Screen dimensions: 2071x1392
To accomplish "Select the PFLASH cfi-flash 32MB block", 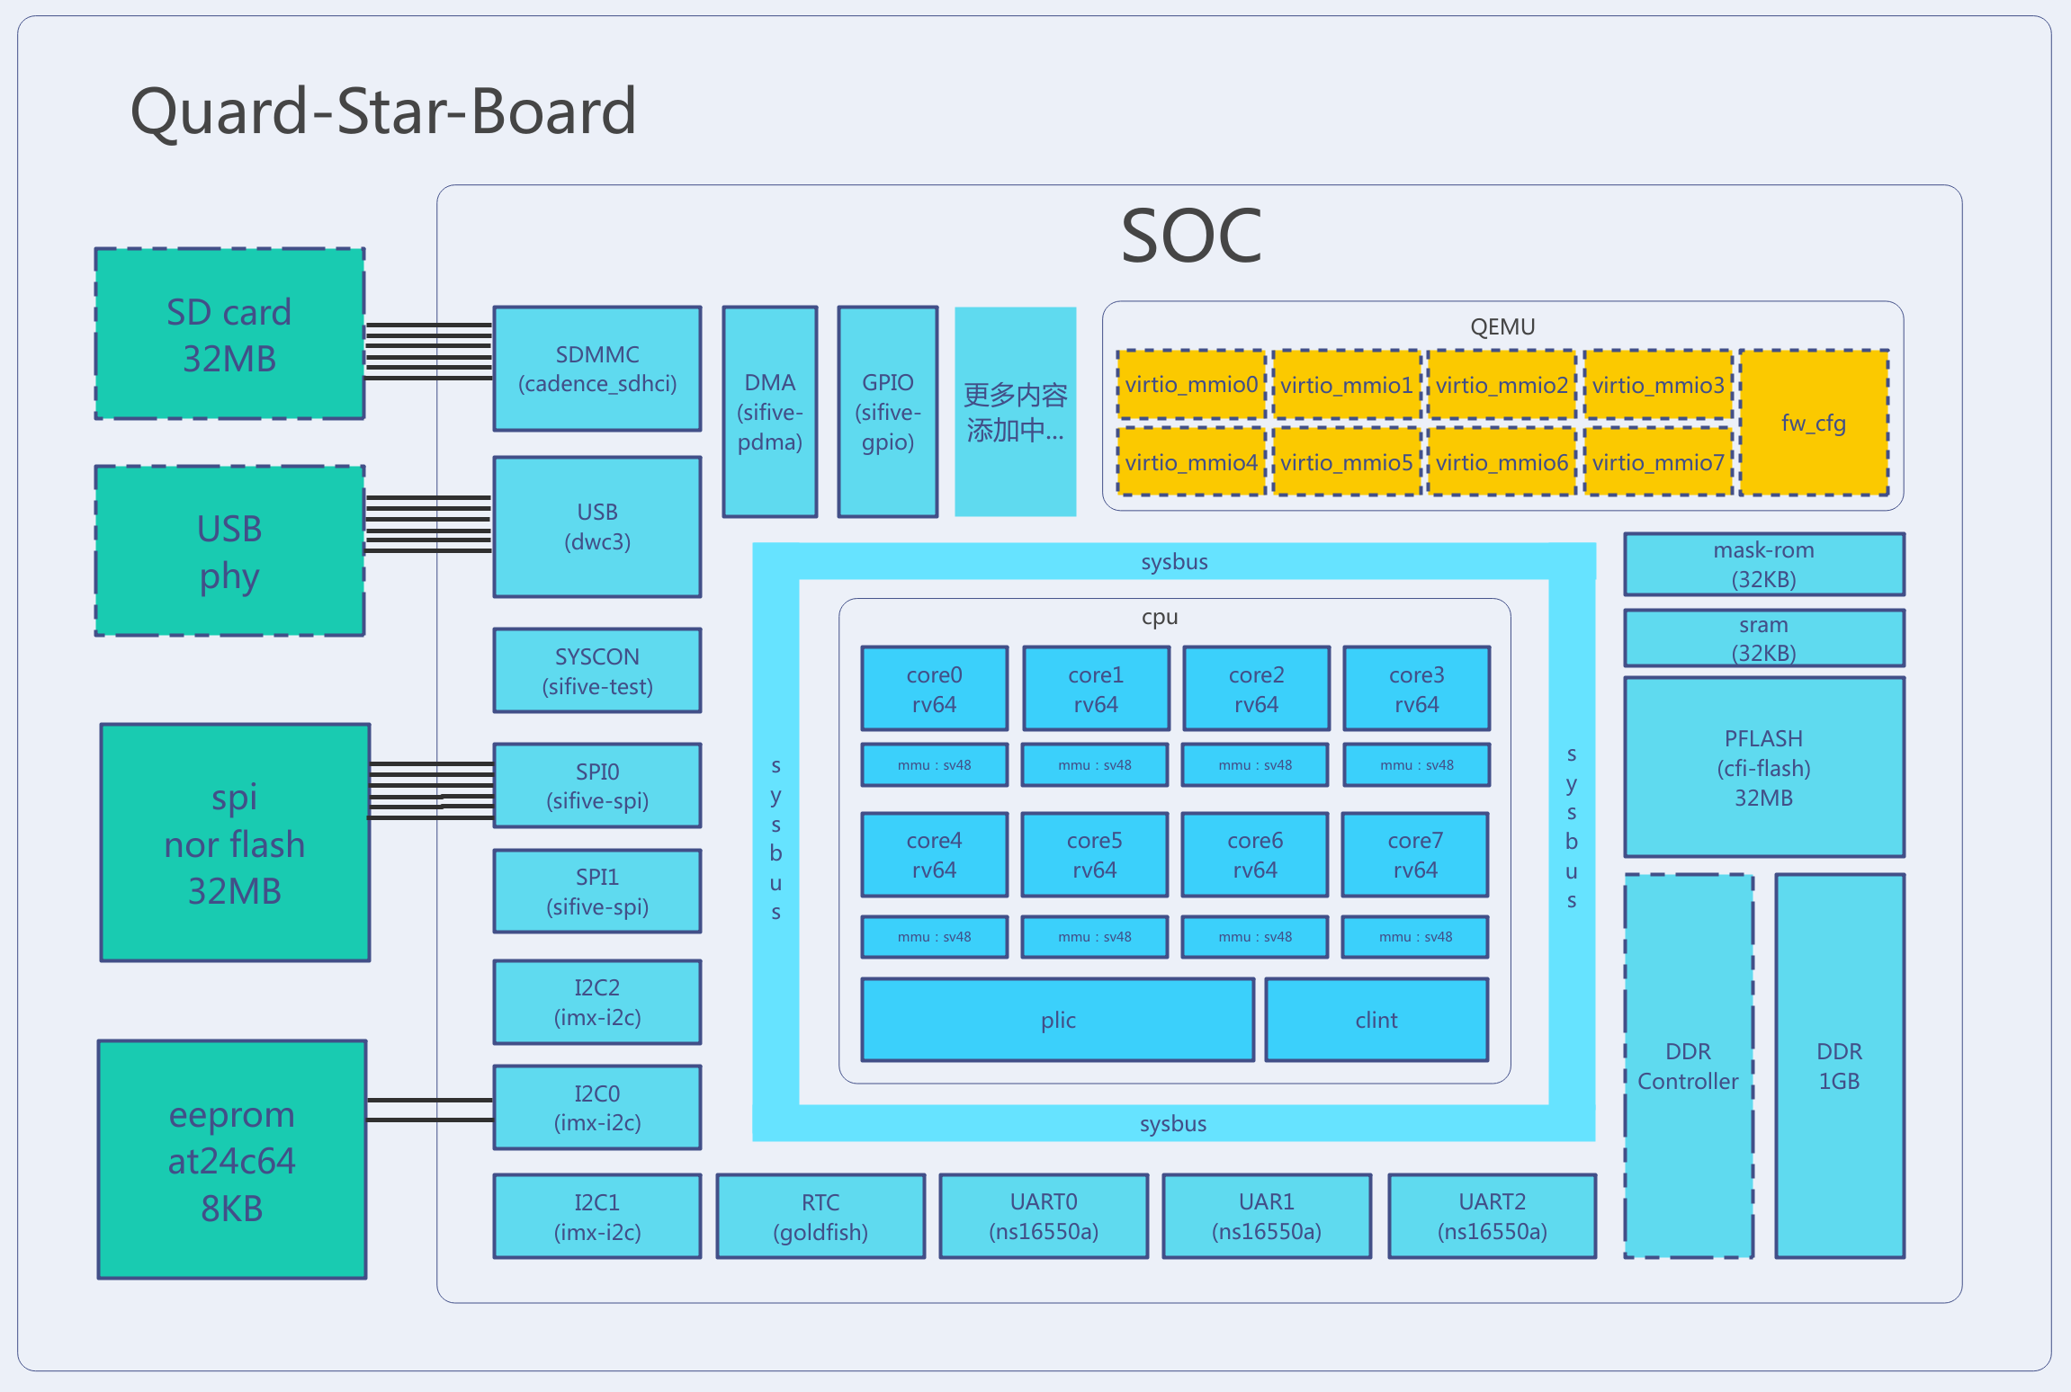I will (x=1763, y=767).
